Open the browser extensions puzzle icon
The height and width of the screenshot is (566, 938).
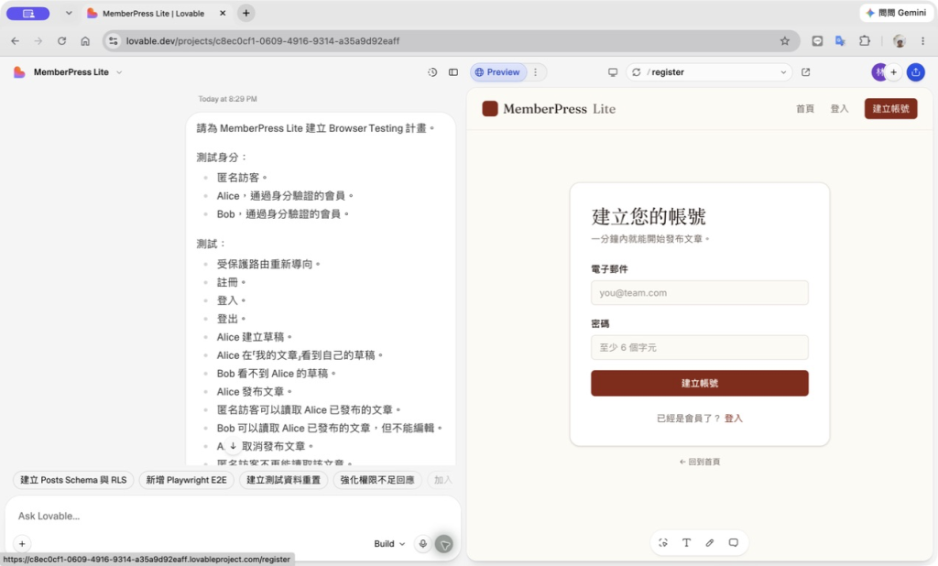[x=865, y=40]
